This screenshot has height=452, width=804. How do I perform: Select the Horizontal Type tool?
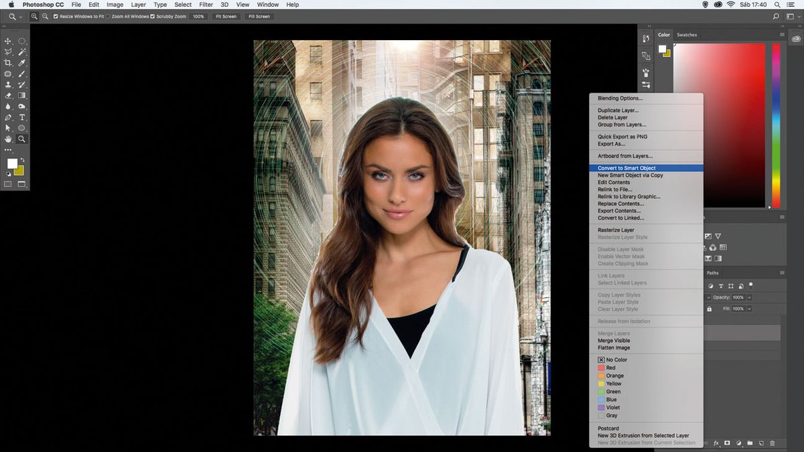click(22, 117)
